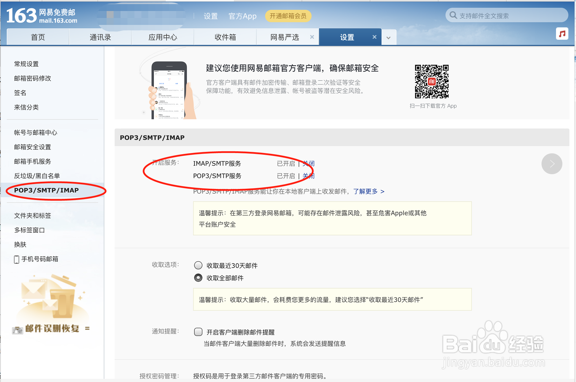The height and width of the screenshot is (382, 576).
Task: Select 收取最近30天邮件 option
Action: point(198,265)
